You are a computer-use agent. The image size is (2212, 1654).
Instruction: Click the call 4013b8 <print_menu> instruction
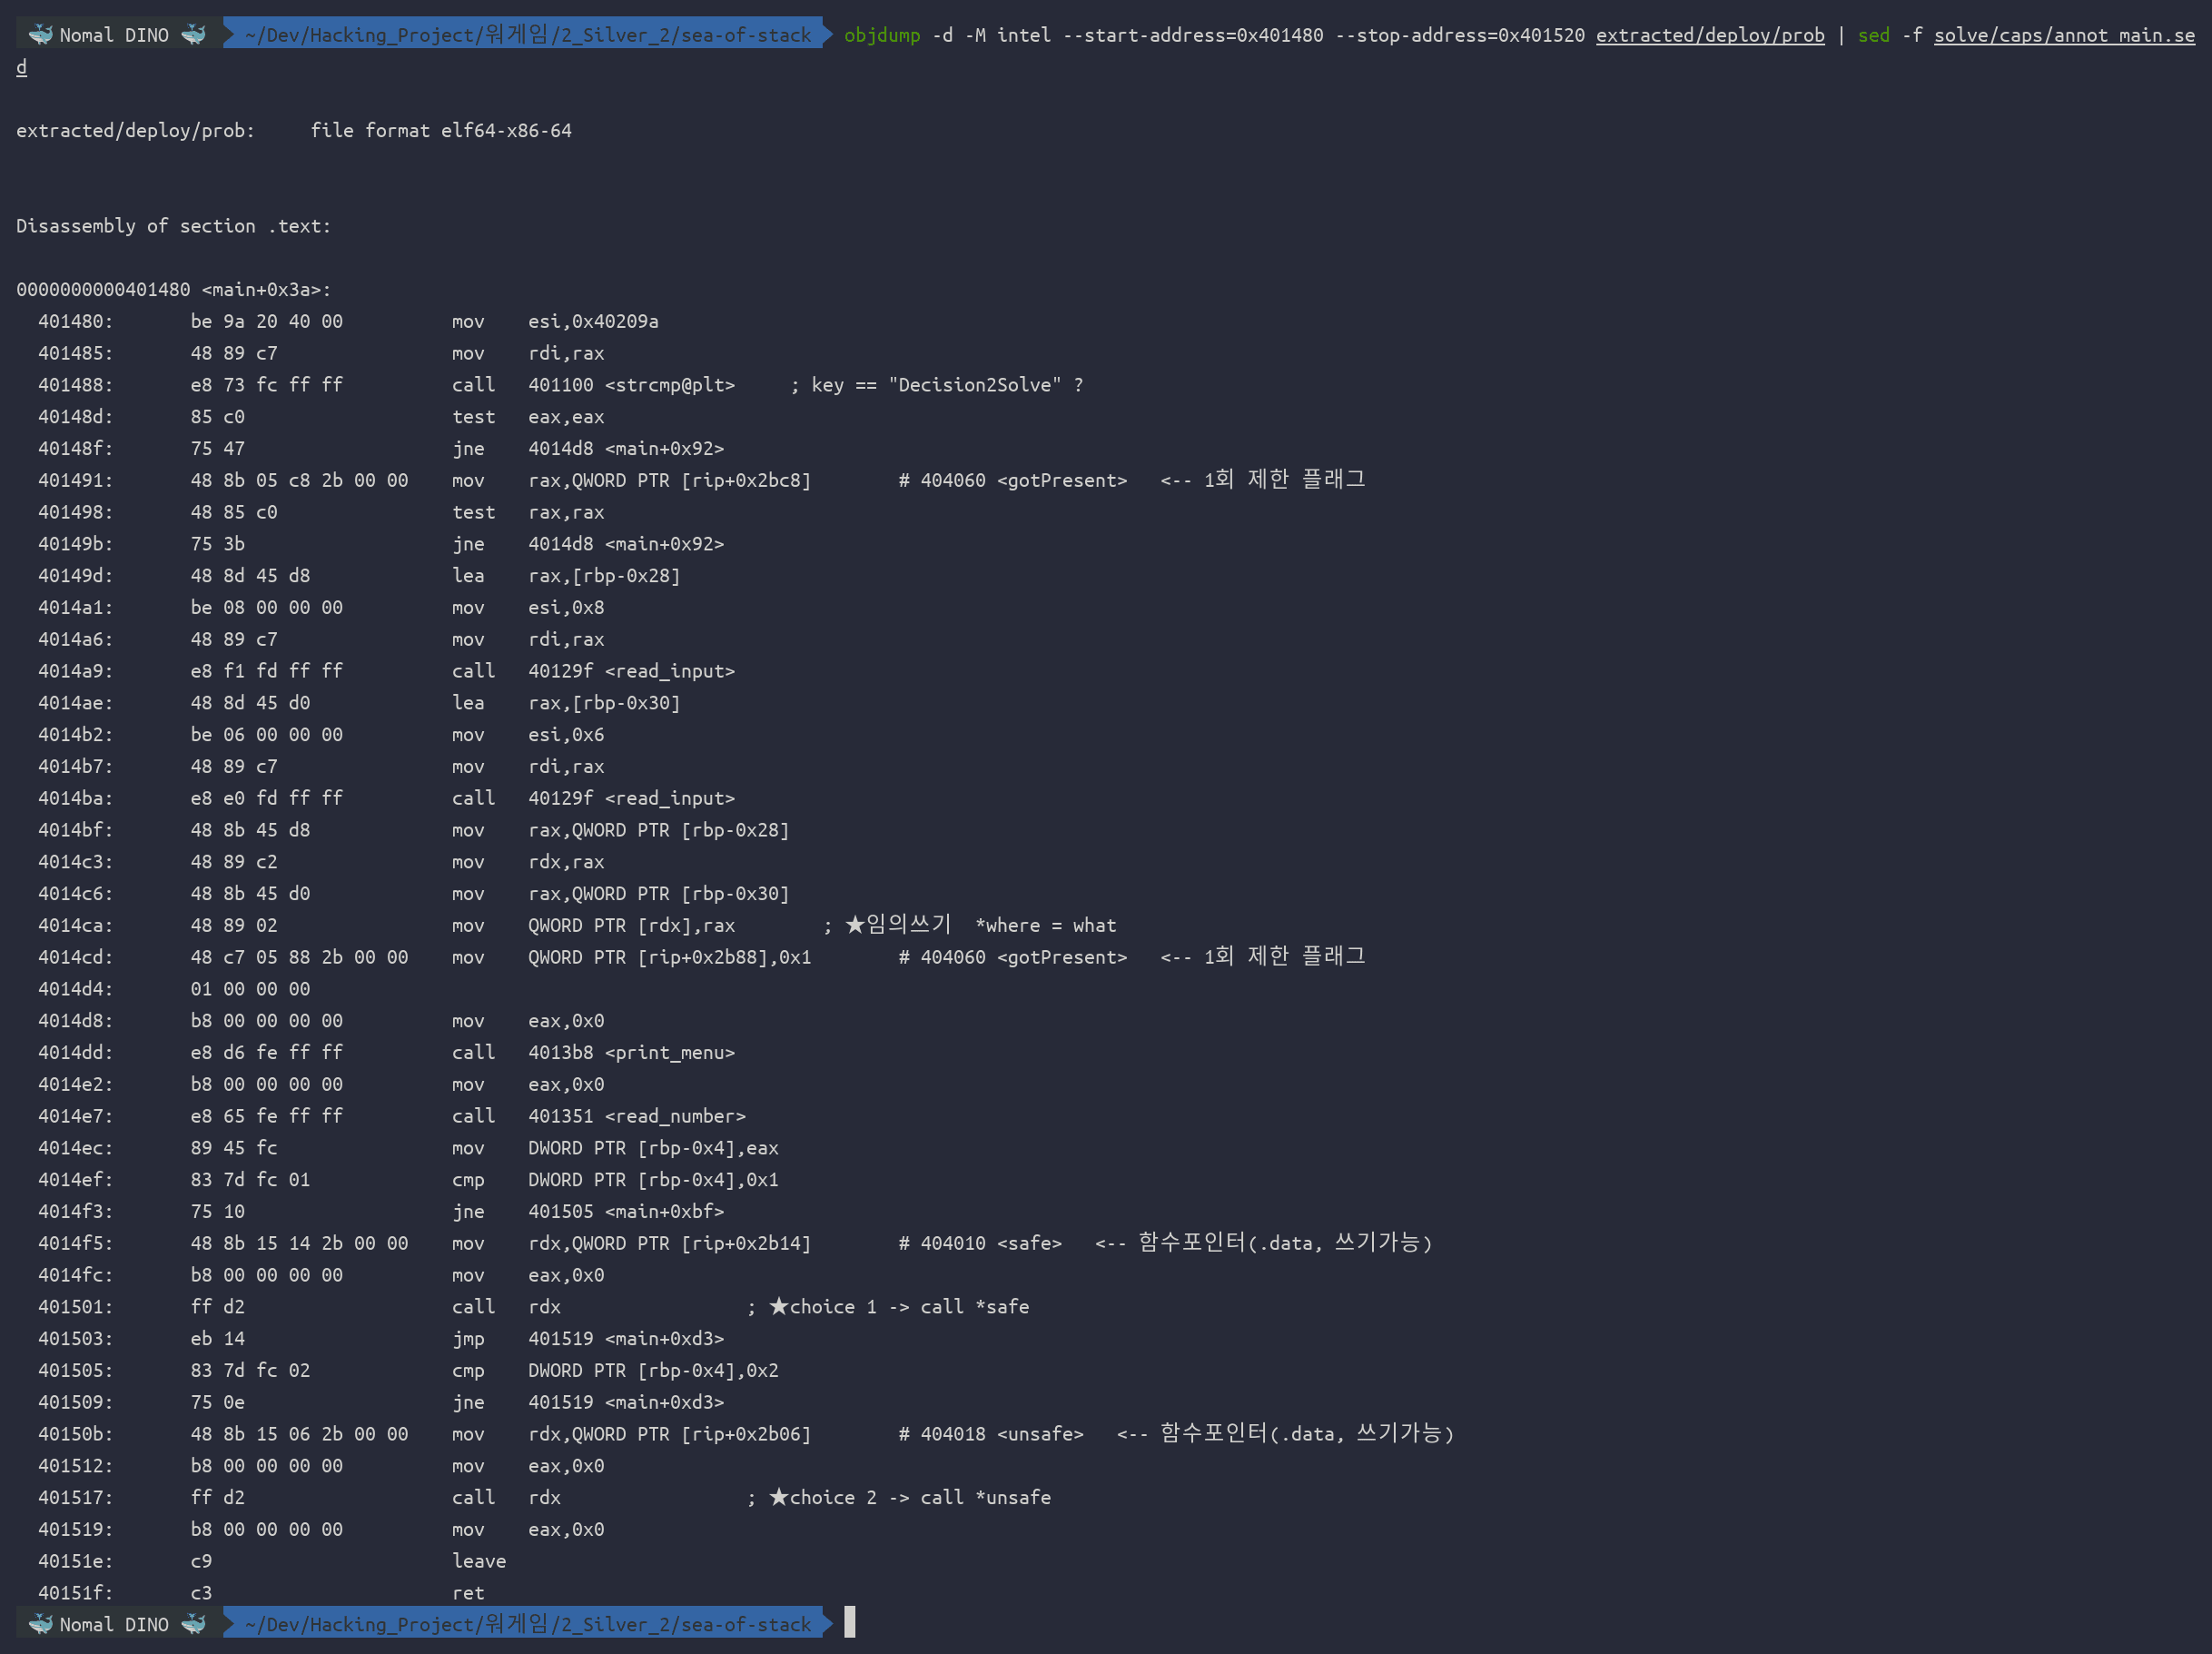coord(593,1053)
